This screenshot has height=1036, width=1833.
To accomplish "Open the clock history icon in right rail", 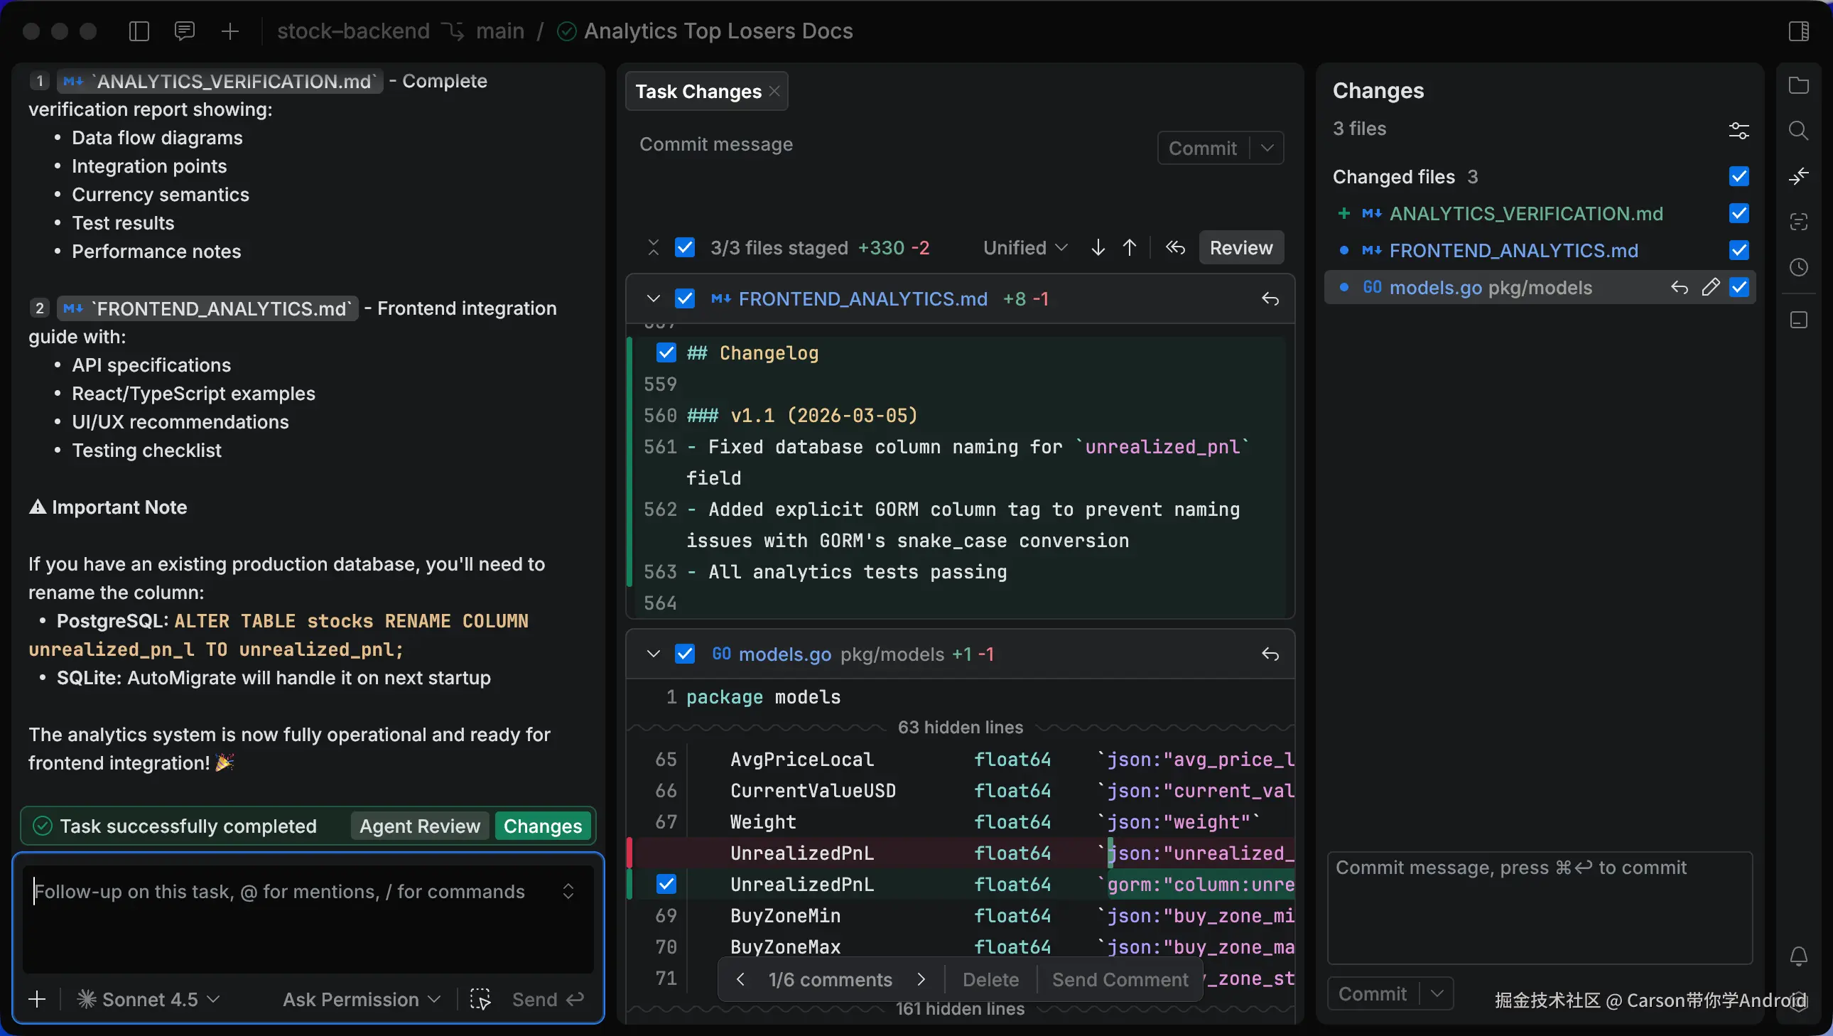I will (x=1798, y=268).
